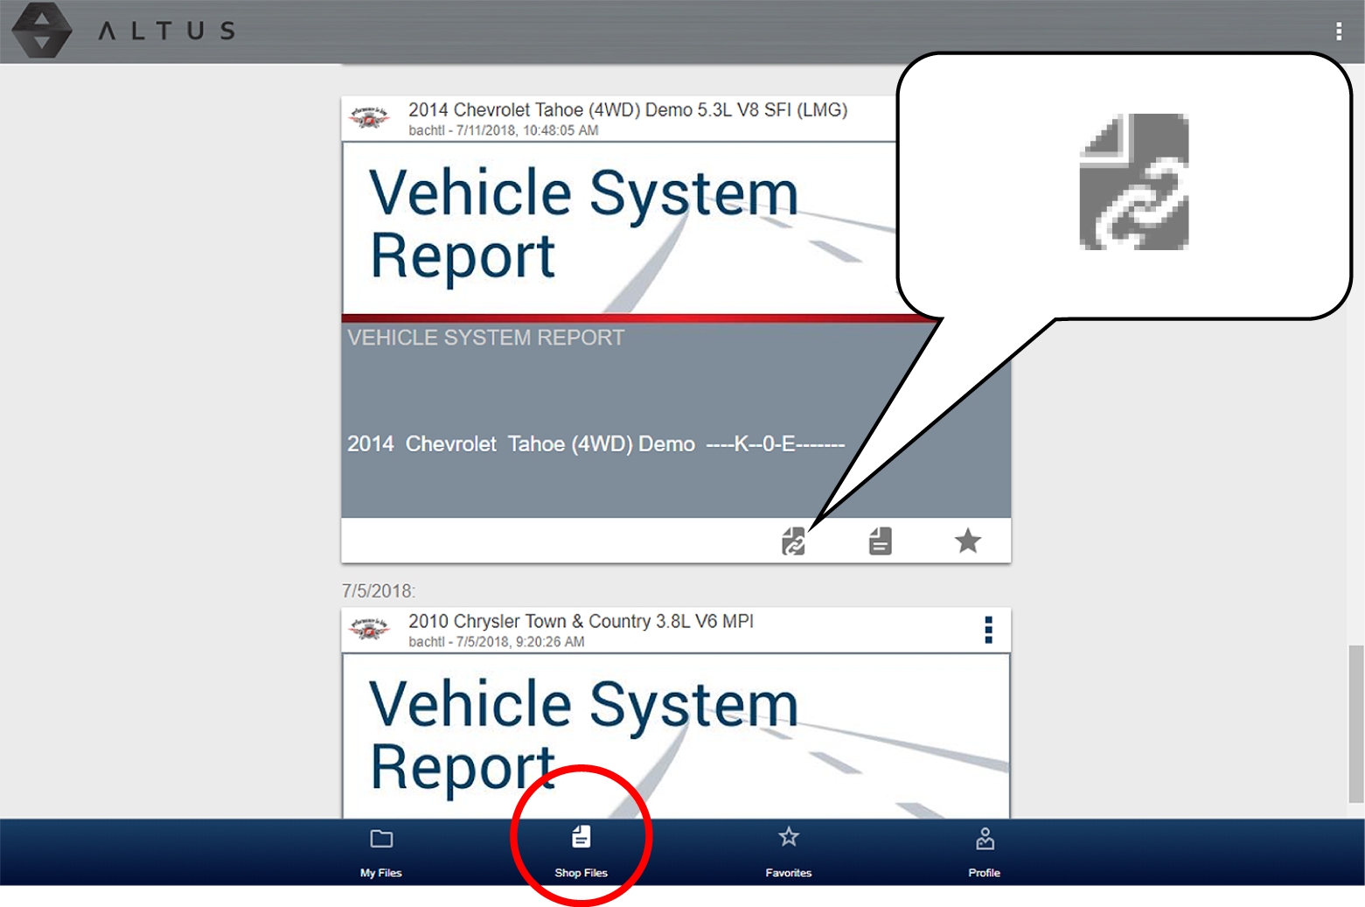The height and width of the screenshot is (907, 1365).
Task: Go to the My Files tab
Action: pyautogui.click(x=381, y=851)
